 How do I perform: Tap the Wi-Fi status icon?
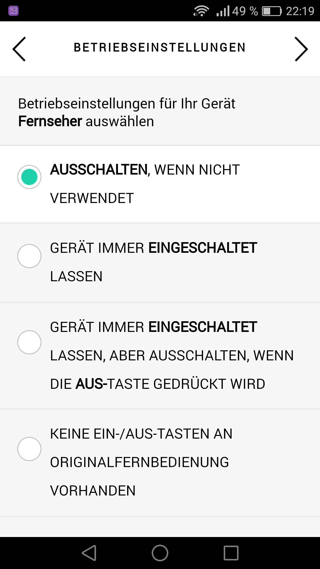[201, 11]
